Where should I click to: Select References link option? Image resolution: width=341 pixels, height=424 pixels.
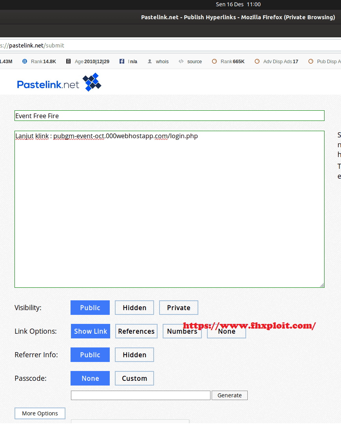[x=136, y=331]
